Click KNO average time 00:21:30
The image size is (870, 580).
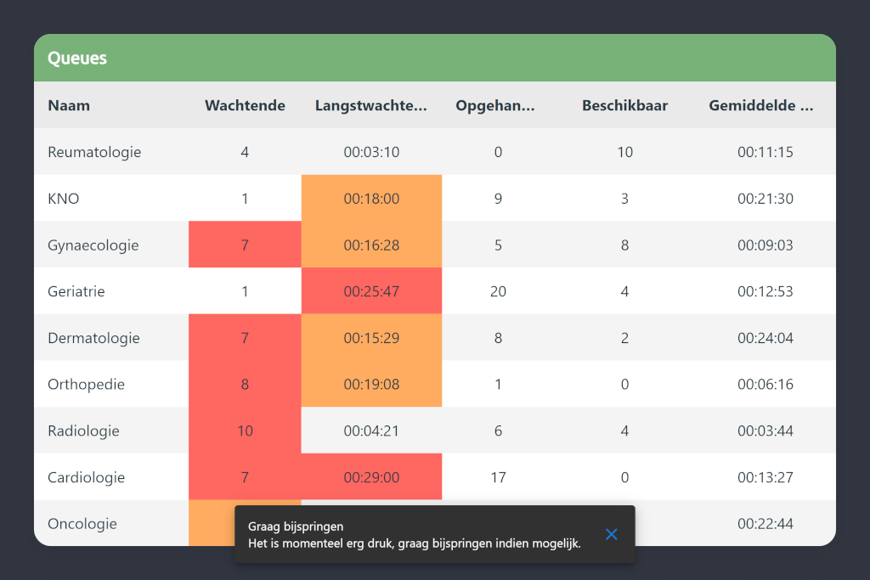pos(765,199)
